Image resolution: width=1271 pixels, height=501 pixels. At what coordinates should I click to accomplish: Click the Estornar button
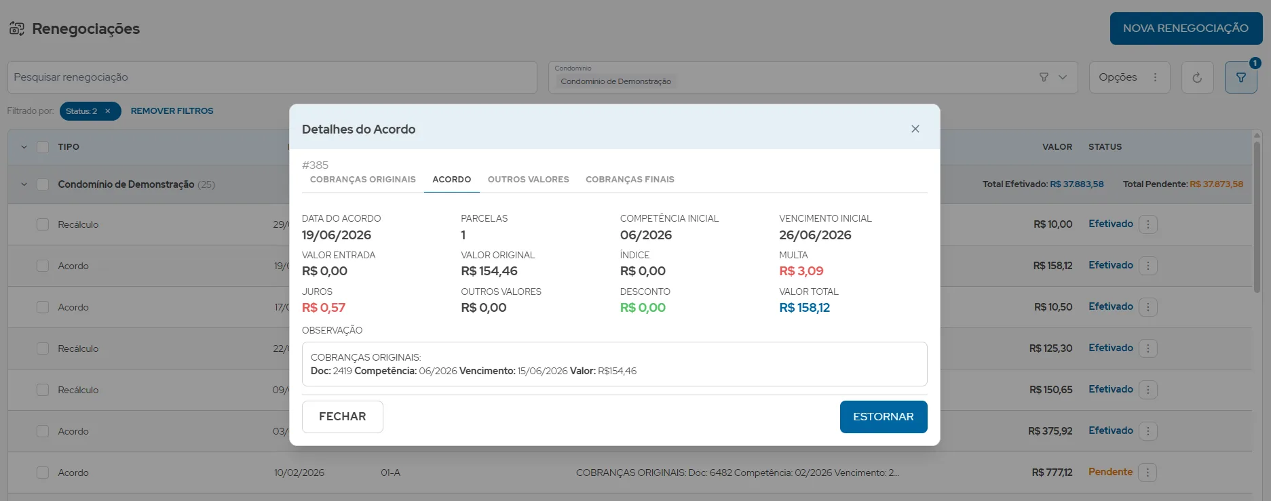click(883, 417)
